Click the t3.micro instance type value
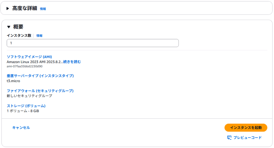Image resolution: width=274 pixels, height=148 pixels. point(13,81)
